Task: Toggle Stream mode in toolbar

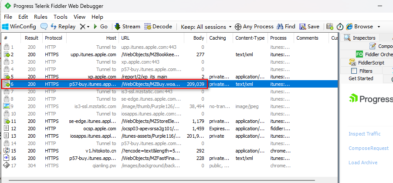Action: (x=127, y=26)
